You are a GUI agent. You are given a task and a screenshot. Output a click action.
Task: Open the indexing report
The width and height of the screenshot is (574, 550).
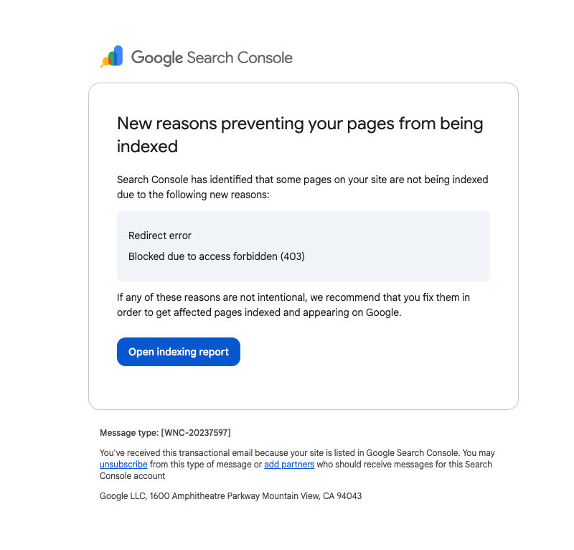(x=178, y=352)
